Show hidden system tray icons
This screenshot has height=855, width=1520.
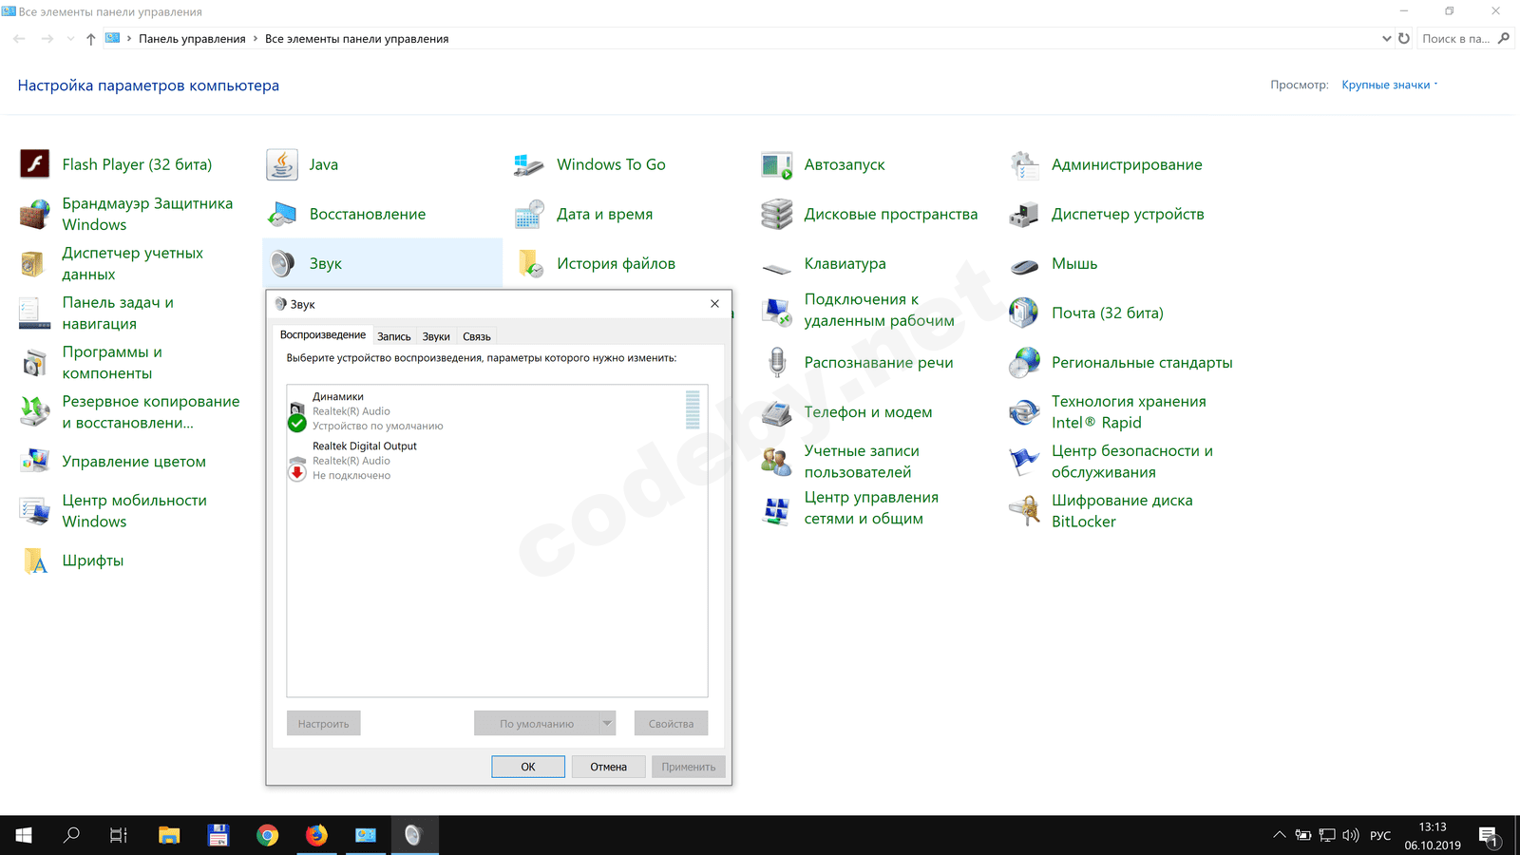pos(1280,835)
